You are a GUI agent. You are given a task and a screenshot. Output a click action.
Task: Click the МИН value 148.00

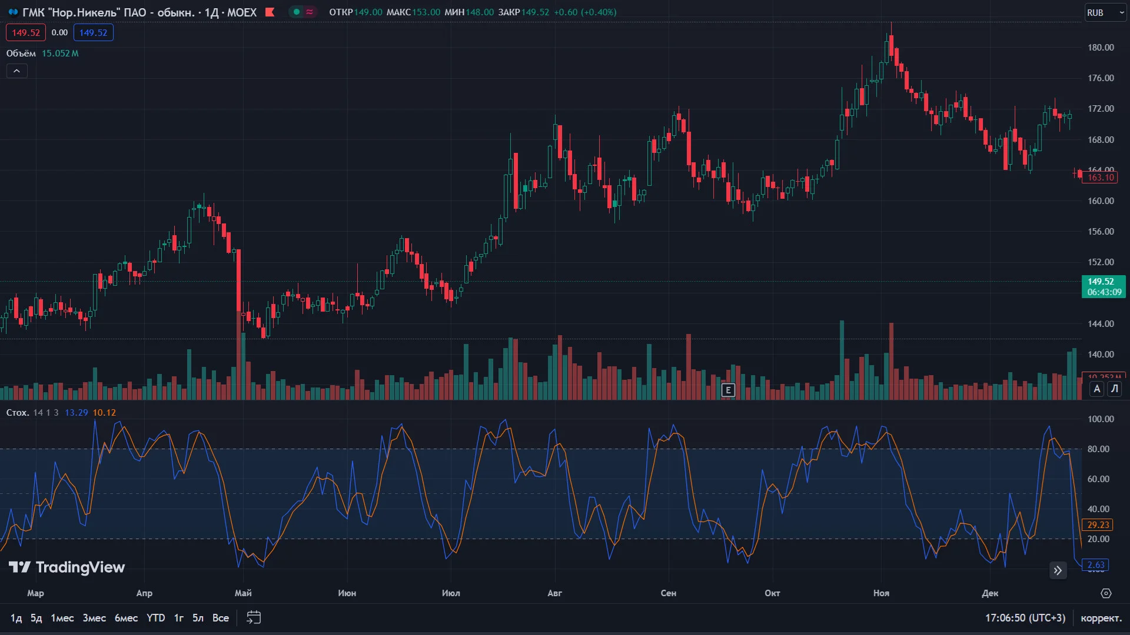tap(480, 12)
